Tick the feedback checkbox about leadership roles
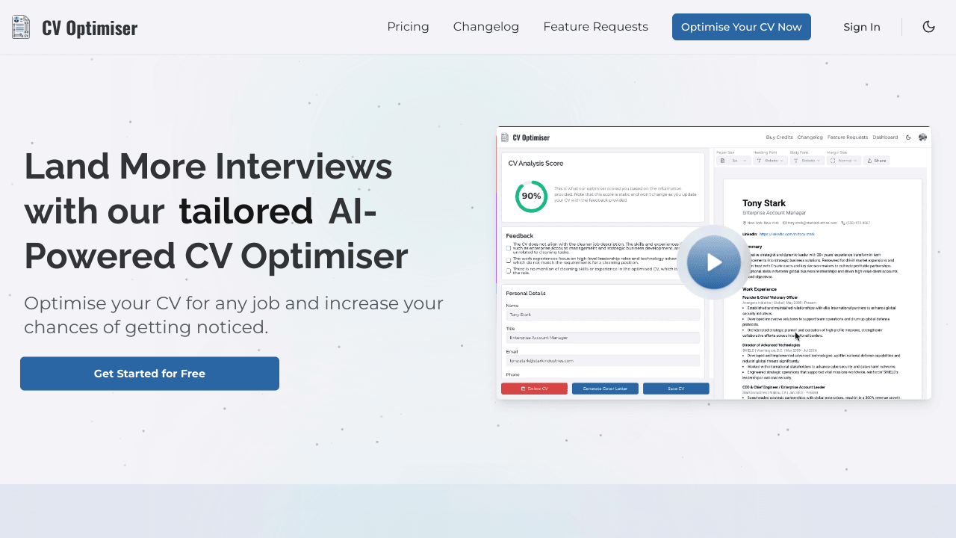The height and width of the screenshot is (538, 956). pos(509,261)
